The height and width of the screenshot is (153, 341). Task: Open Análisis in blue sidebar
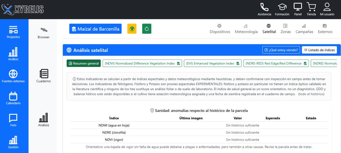click(13, 54)
